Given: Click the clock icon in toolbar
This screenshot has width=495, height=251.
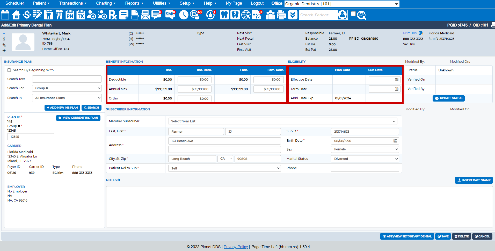Looking at the screenshot, I should [184, 15].
